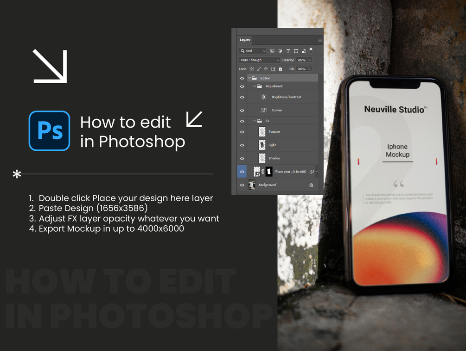The height and width of the screenshot is (351, 466).
Task: Lock position move icon
Action: [x=266, y=69]
